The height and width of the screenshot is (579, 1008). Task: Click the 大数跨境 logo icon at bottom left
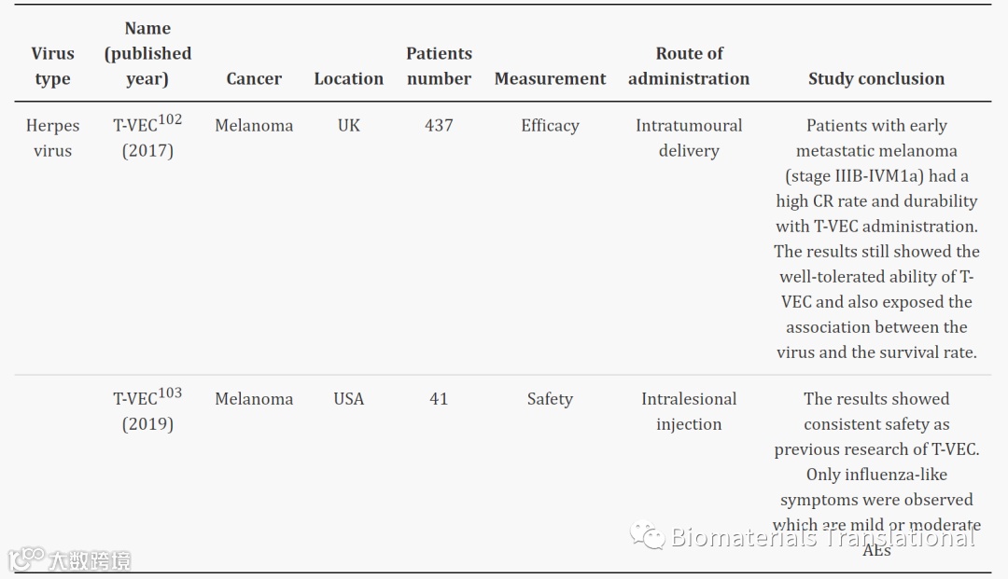27,558
